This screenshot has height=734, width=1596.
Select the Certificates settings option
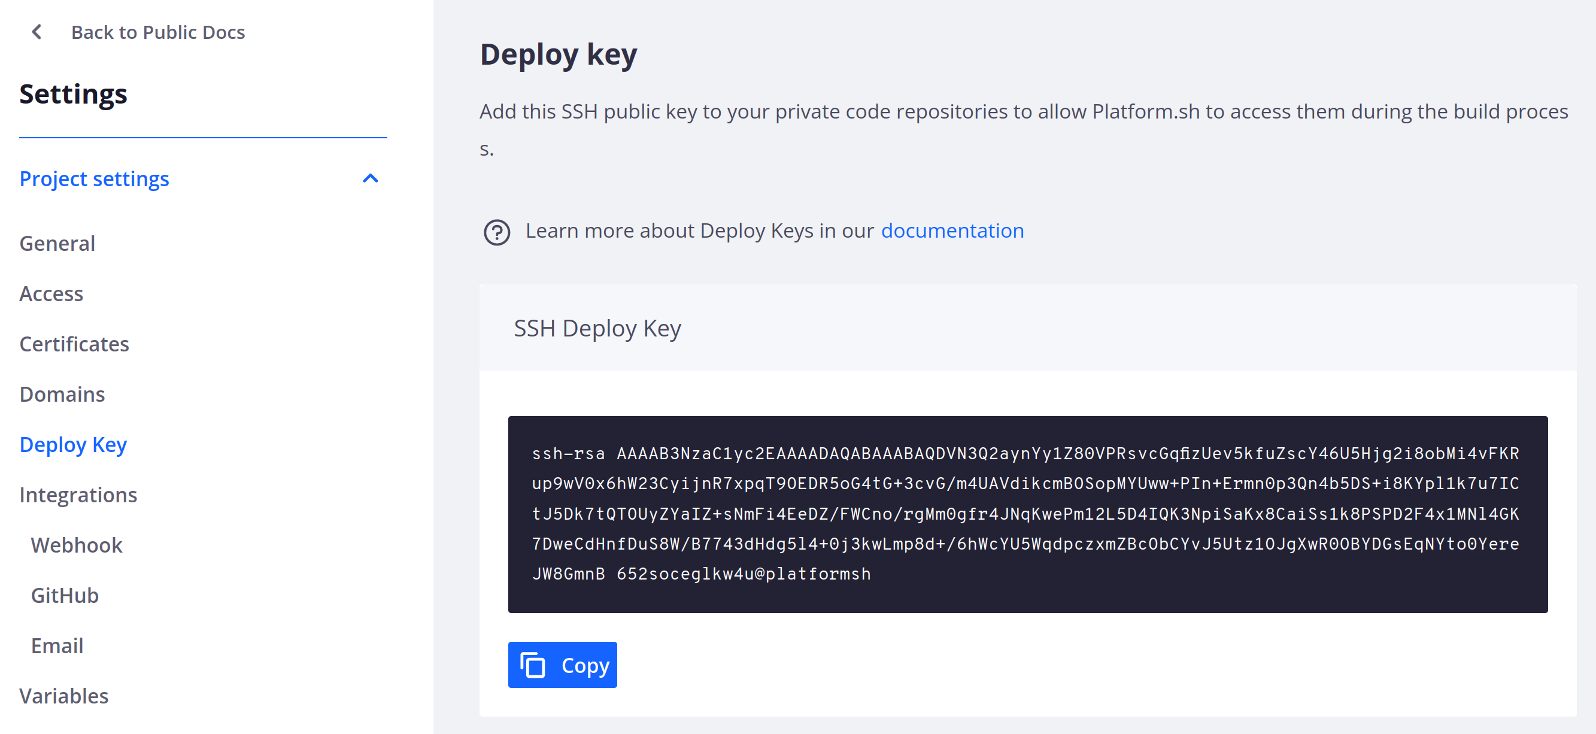[x=74, y=343]
